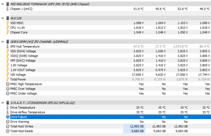
Task: Click thermometer icon for Drive Temperature
Action: pyautogui.click(x=8, y=108)
